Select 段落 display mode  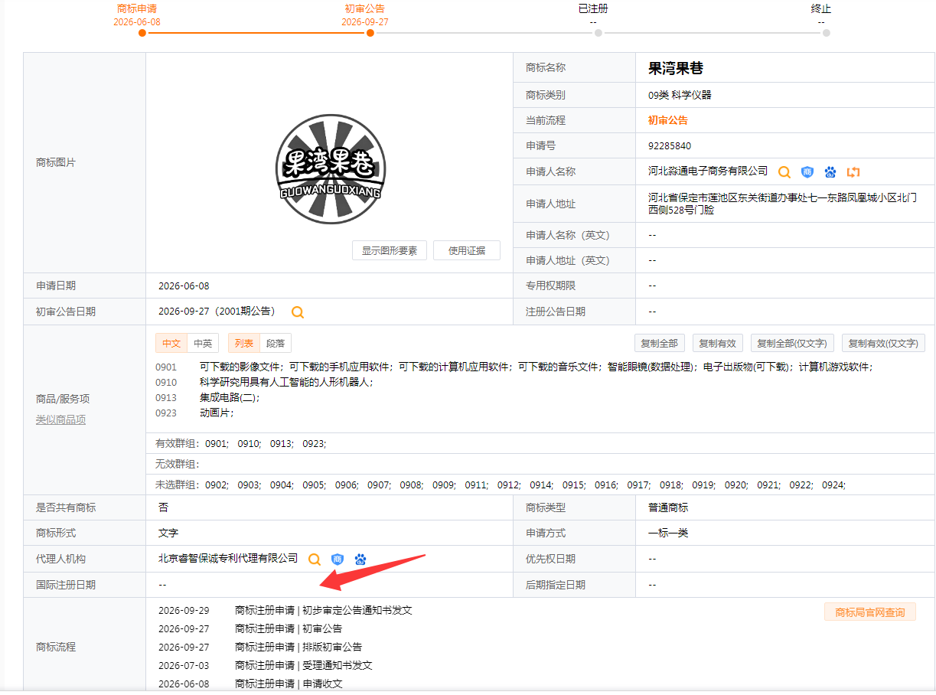click(x=276, y=344)
